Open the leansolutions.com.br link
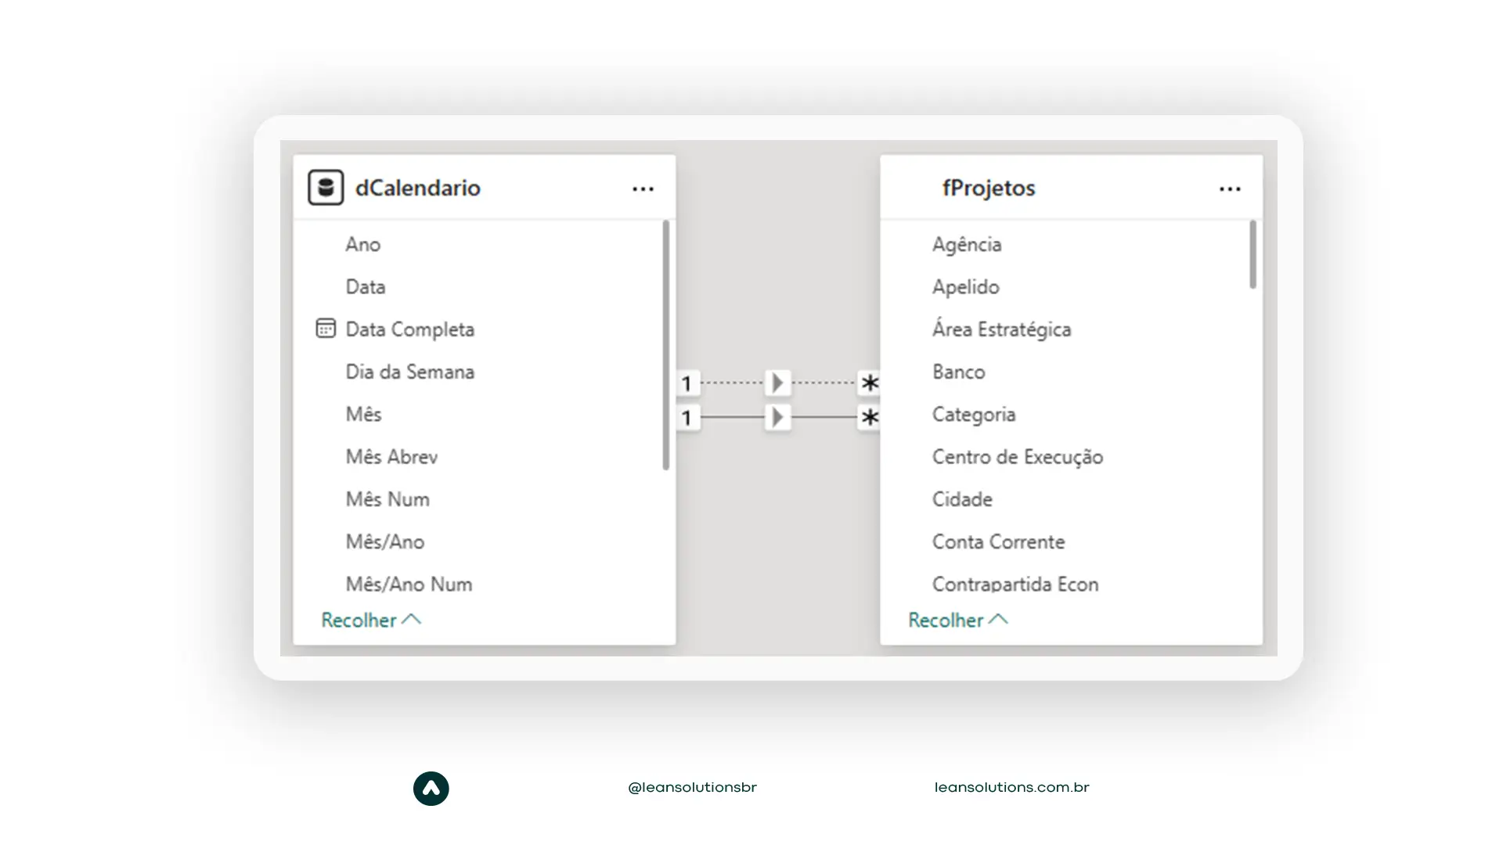Viewport: 1503px width, 845px height. point(1011,787)
